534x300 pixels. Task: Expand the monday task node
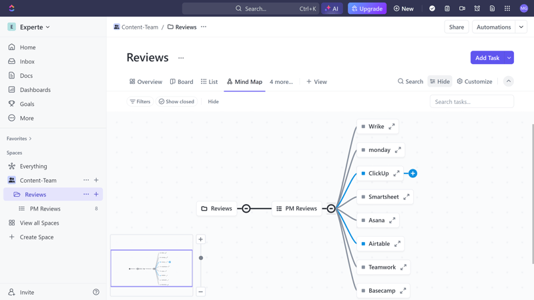click(398, 150)
